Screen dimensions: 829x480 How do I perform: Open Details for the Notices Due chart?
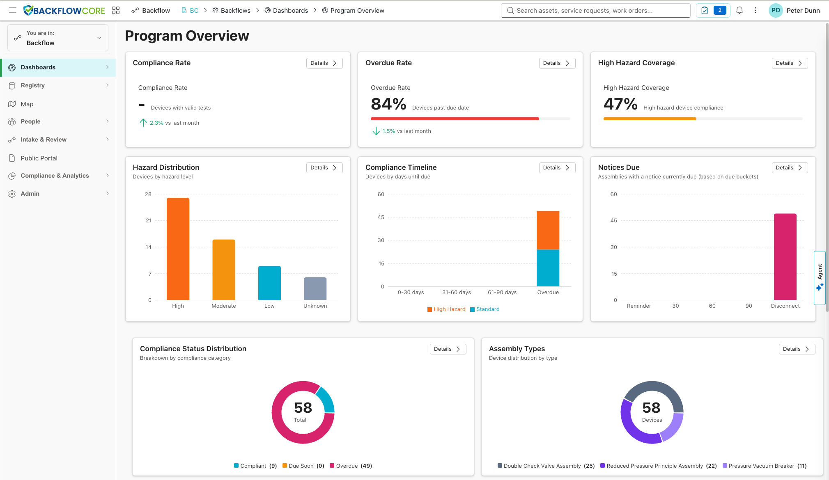(789, 167)
